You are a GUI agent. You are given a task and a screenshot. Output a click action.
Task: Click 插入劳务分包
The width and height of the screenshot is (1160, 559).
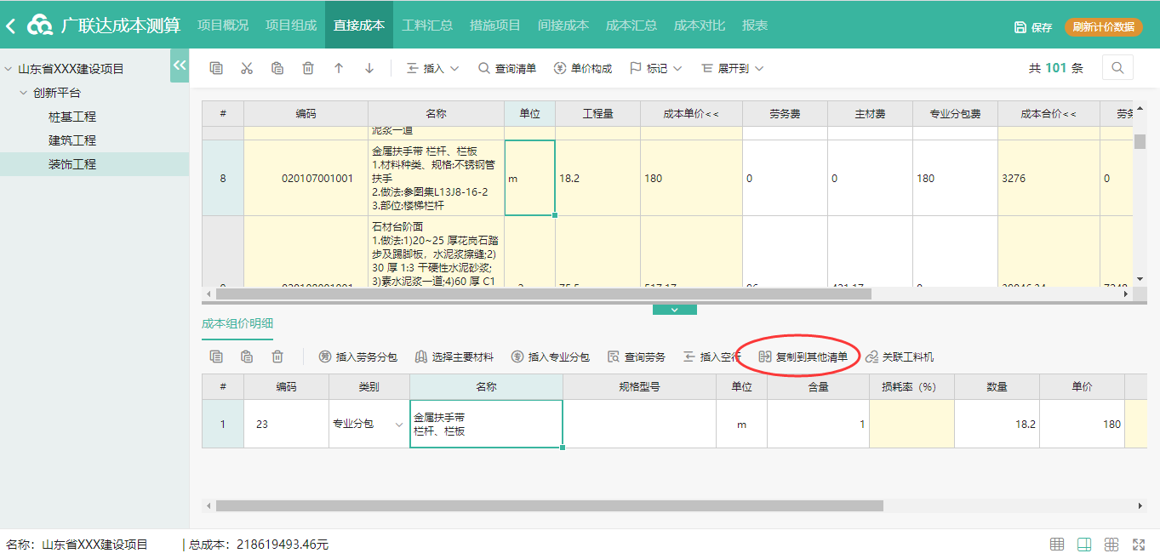tap(358, 357)
